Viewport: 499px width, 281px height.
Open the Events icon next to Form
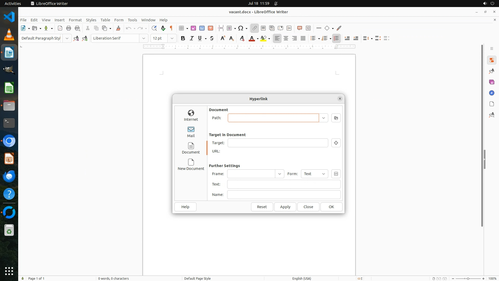click(x=336, y=174)
